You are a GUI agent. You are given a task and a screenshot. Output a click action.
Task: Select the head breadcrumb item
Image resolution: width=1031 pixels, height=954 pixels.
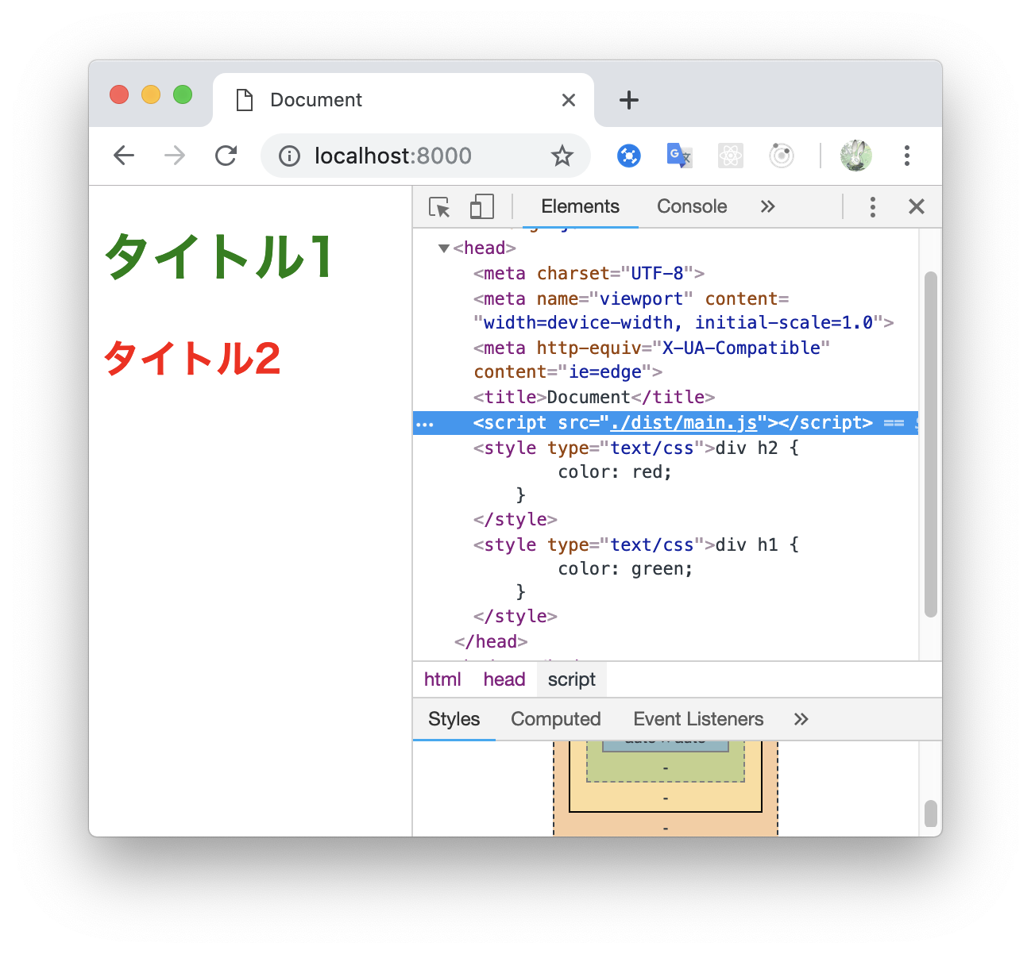click(x=504, y=679)
